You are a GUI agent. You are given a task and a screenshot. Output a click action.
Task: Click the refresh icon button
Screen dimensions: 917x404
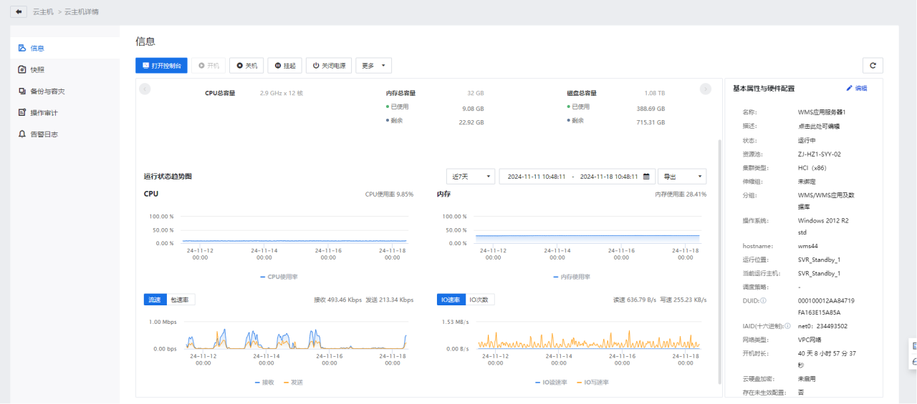(x=872, y=66)
